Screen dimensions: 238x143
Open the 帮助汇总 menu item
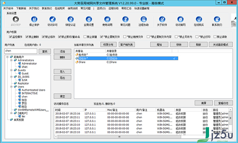[127, 8]
